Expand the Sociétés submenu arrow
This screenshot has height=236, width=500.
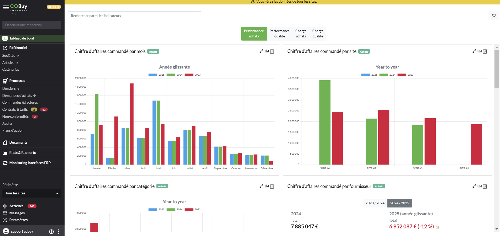[x=18, y=56]
